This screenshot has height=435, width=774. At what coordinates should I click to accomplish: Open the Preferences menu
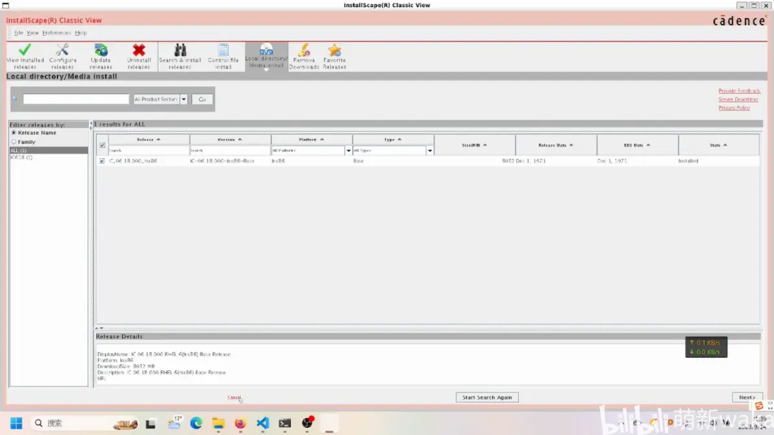pyautogui.click(x=56, y=33)
